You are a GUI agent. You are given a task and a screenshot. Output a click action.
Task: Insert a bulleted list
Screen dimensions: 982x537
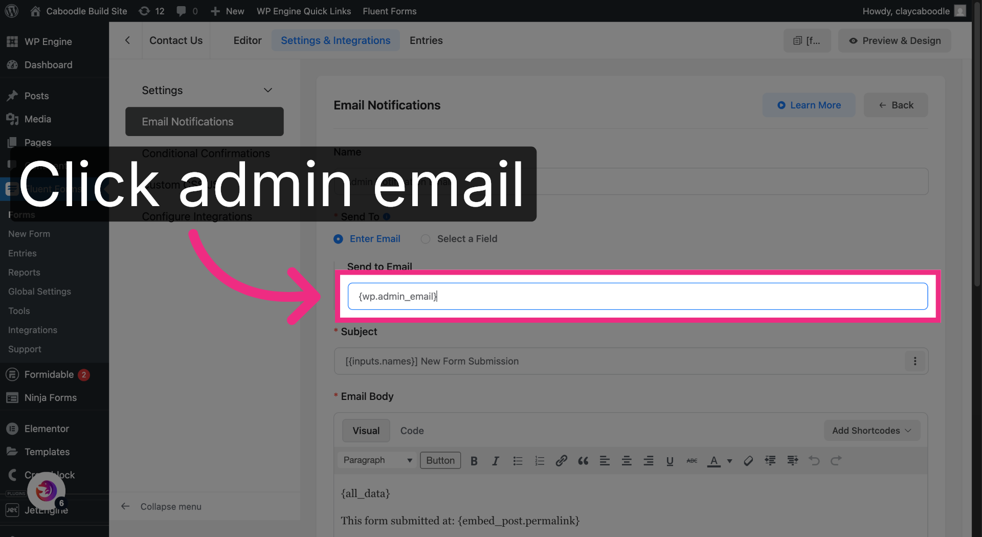tap(518, 461)
